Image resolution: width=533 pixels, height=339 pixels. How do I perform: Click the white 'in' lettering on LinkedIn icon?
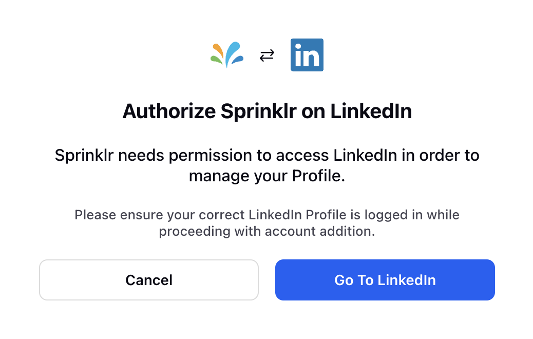click(307, 55)
